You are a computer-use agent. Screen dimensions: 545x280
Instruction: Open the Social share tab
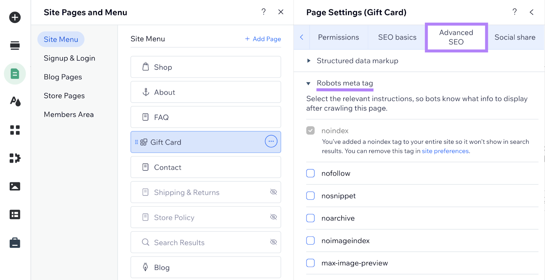514,37
